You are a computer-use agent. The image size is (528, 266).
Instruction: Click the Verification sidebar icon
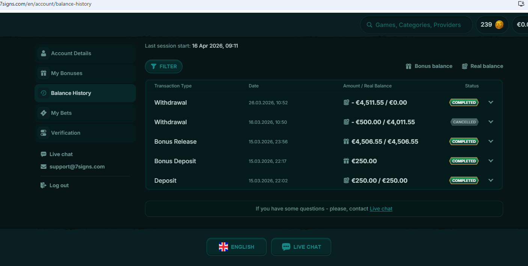pos(44,133)
